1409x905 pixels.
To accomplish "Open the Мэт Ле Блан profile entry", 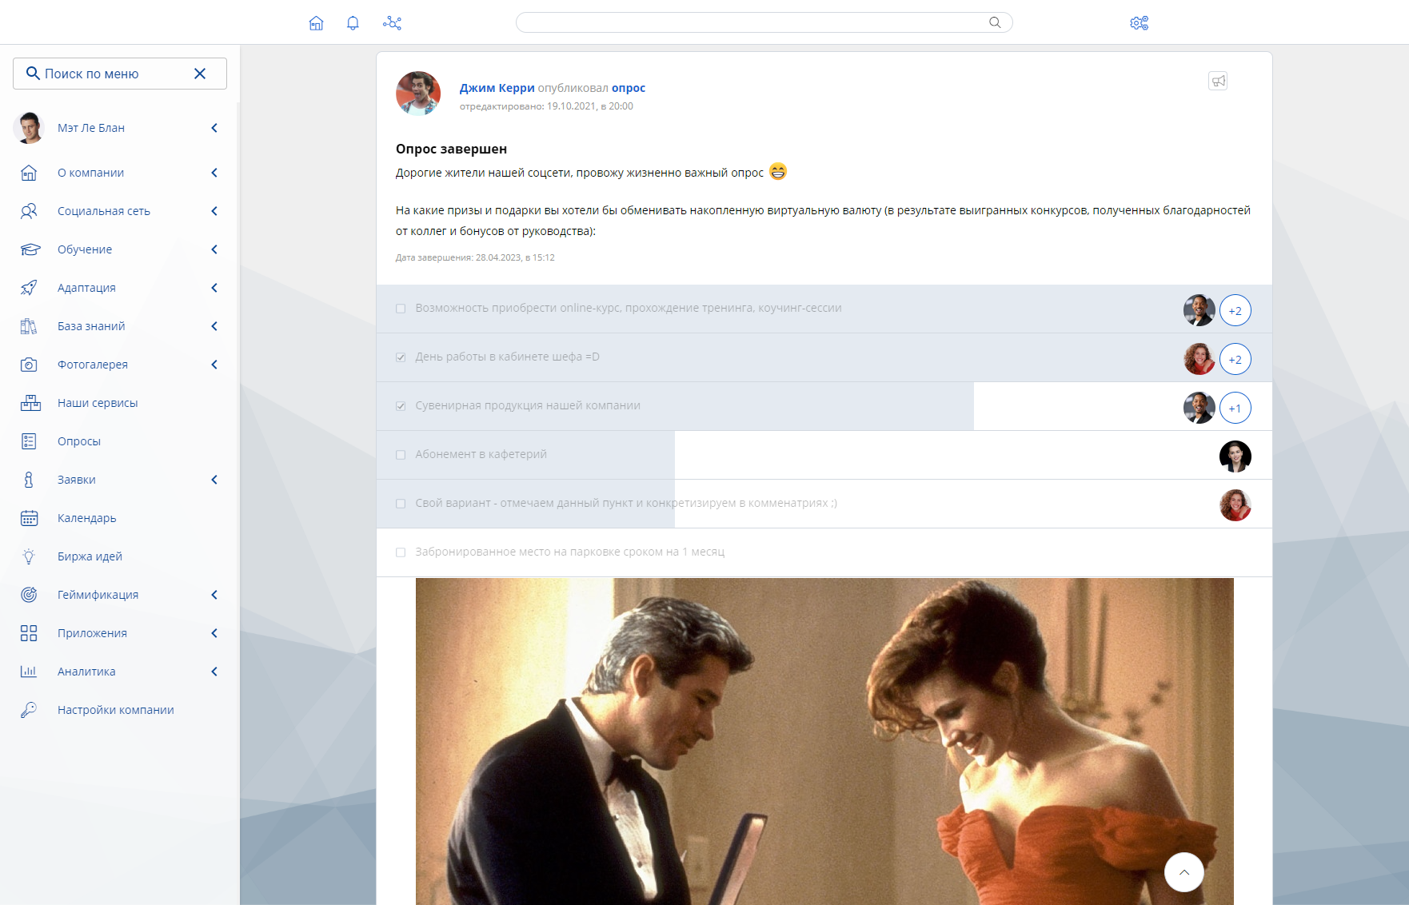I will 91,128.
